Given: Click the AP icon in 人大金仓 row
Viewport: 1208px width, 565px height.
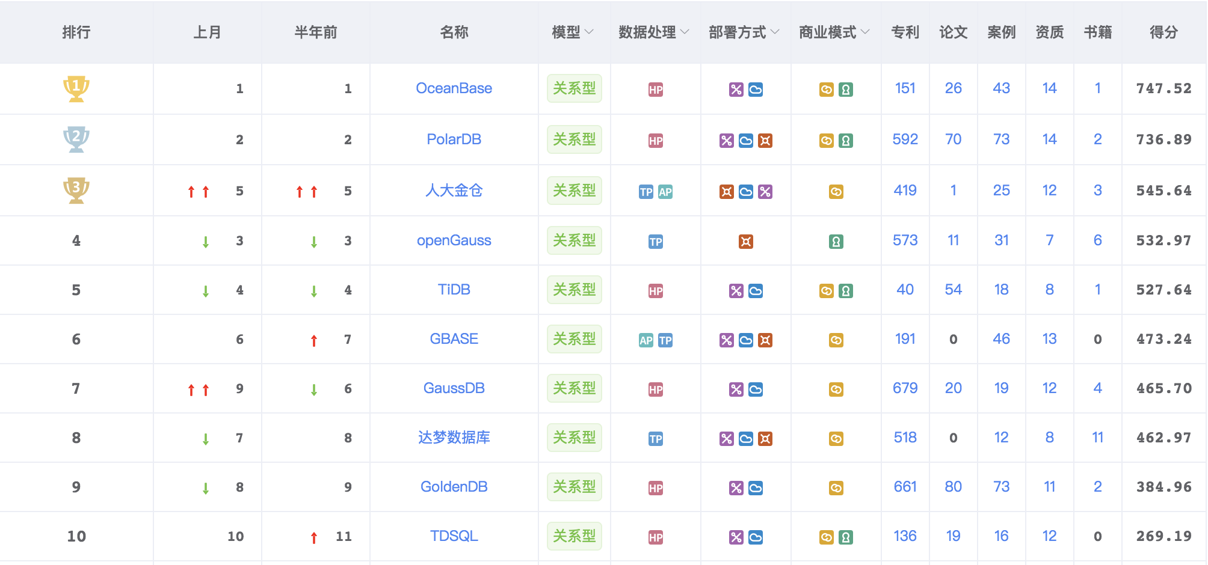Looking at the screenshot, I should pos(665,192).
